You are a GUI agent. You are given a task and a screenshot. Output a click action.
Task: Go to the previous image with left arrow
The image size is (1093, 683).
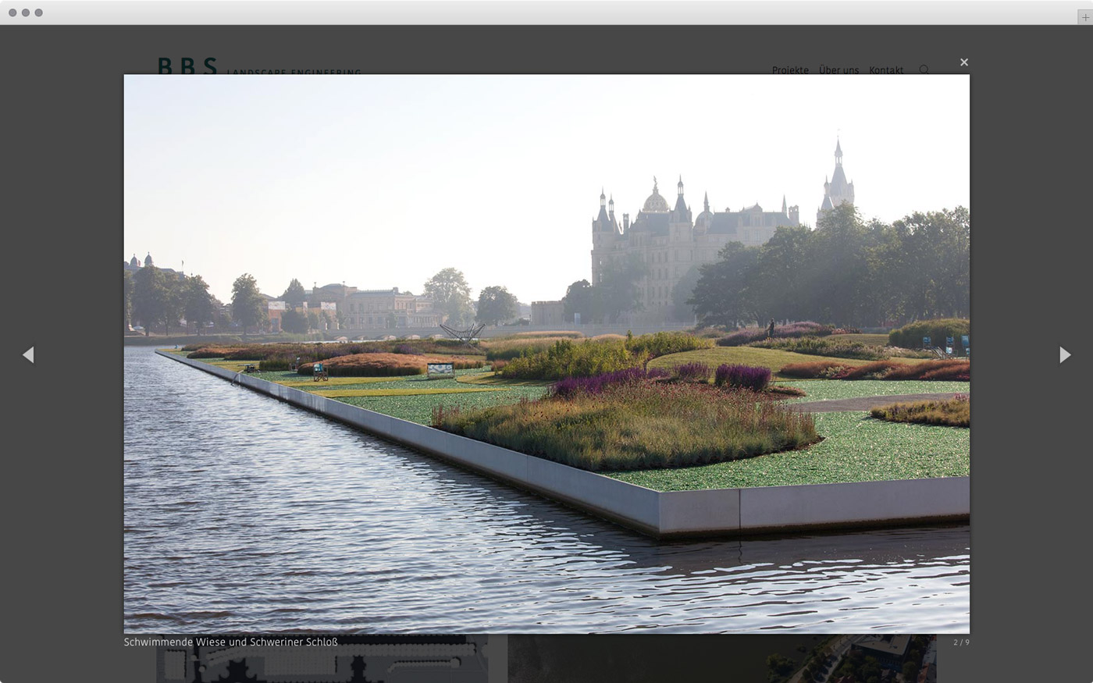[28, 355]
